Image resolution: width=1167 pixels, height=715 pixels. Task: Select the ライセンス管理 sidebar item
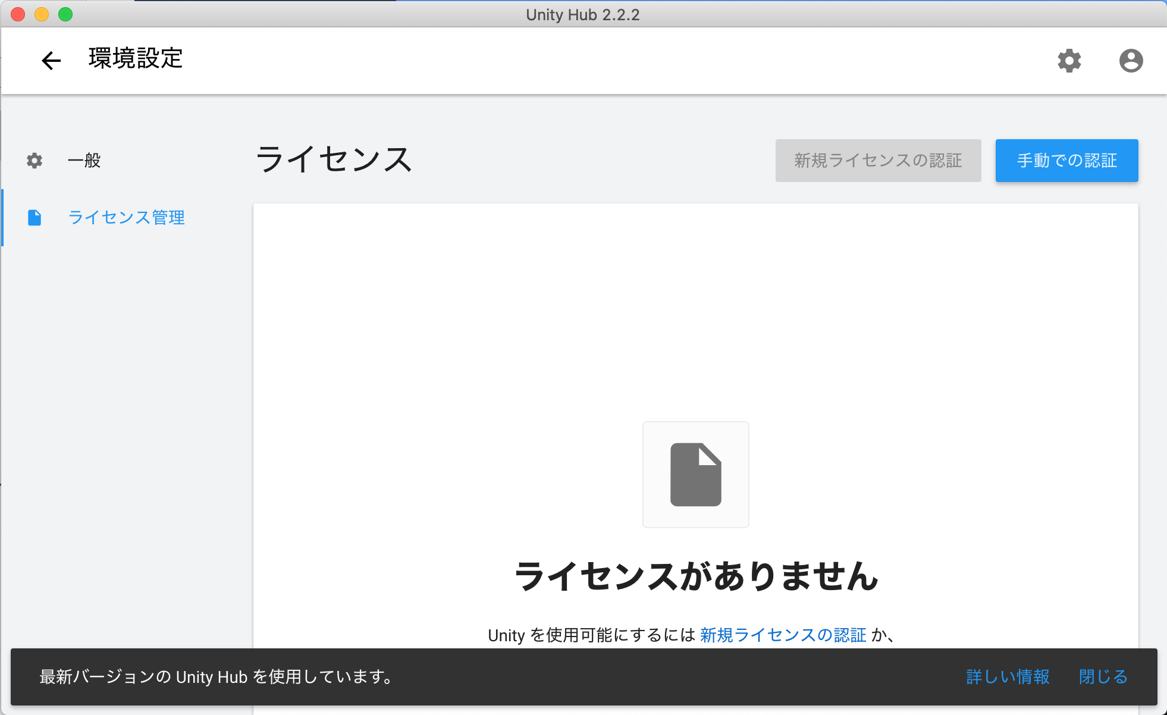click(x=126, y=218)
